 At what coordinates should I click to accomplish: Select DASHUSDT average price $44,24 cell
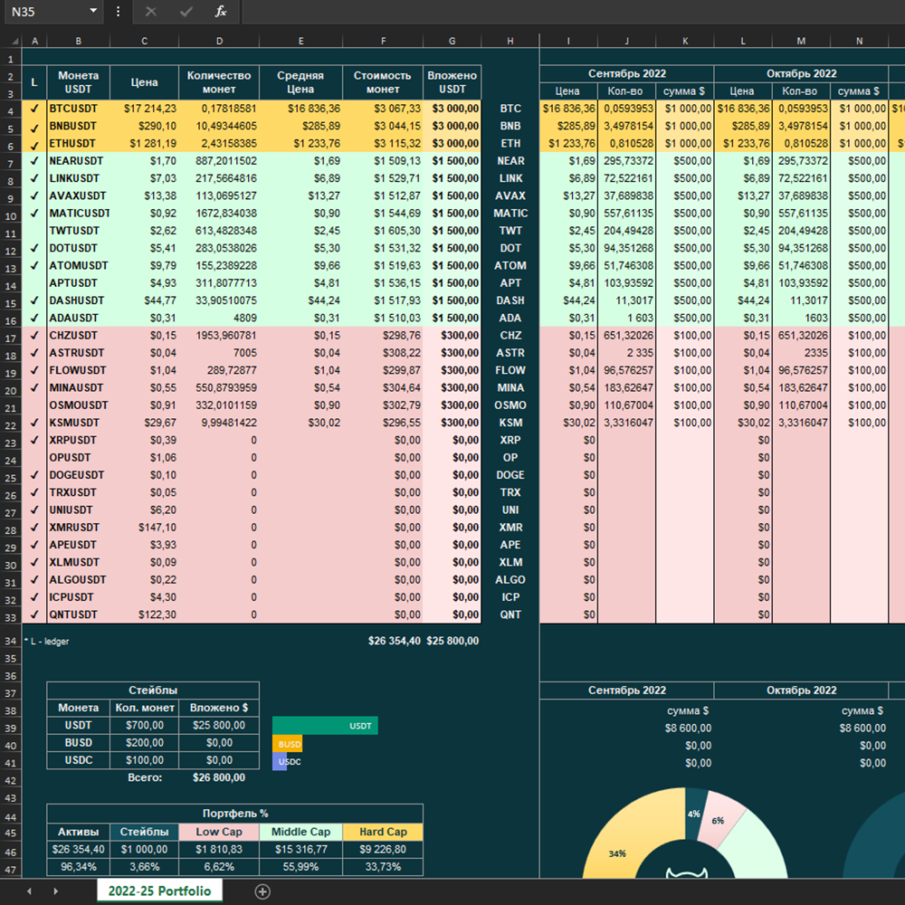click(300, 300)
